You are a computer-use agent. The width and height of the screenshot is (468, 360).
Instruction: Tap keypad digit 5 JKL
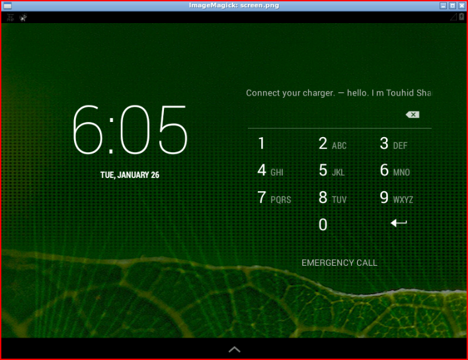tap(332, 170)
